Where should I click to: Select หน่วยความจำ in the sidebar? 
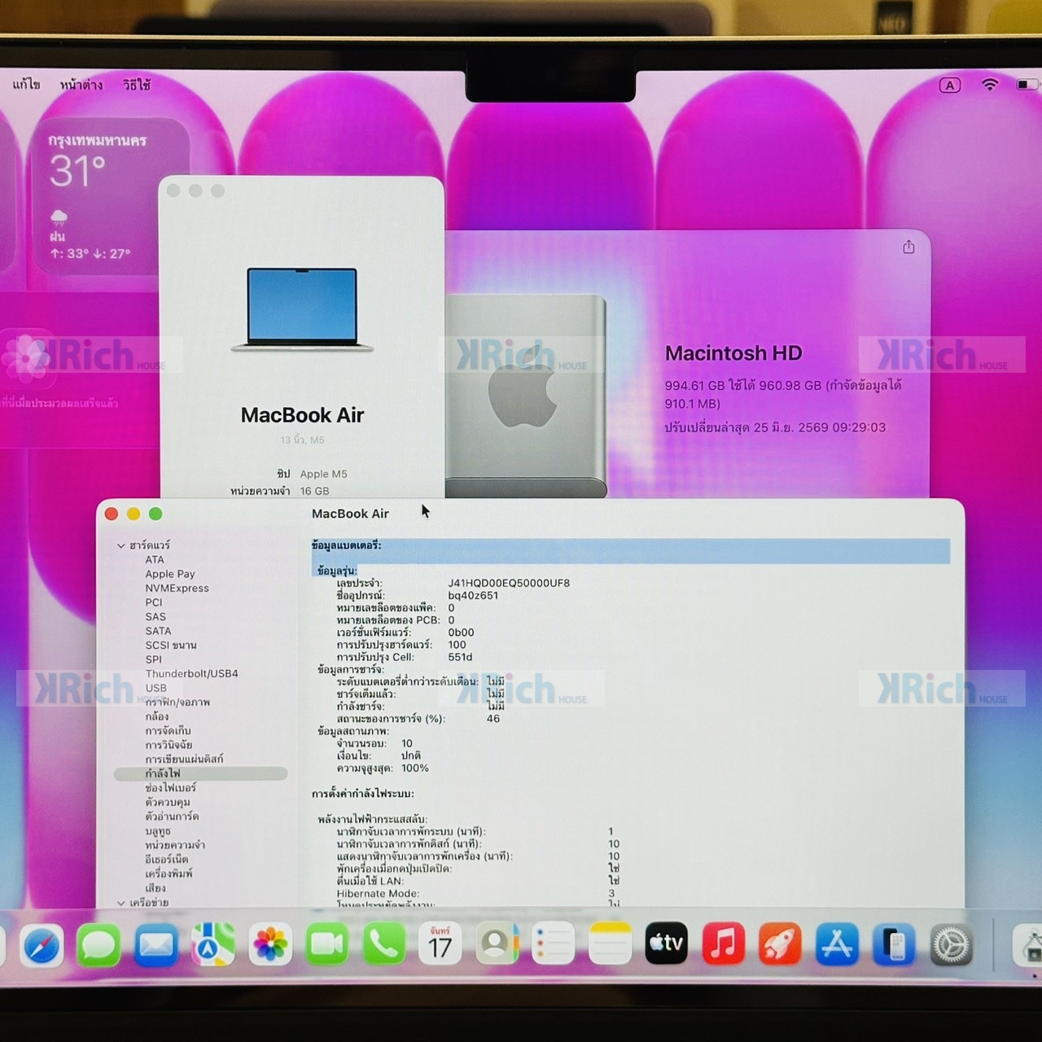coord(175,845)
